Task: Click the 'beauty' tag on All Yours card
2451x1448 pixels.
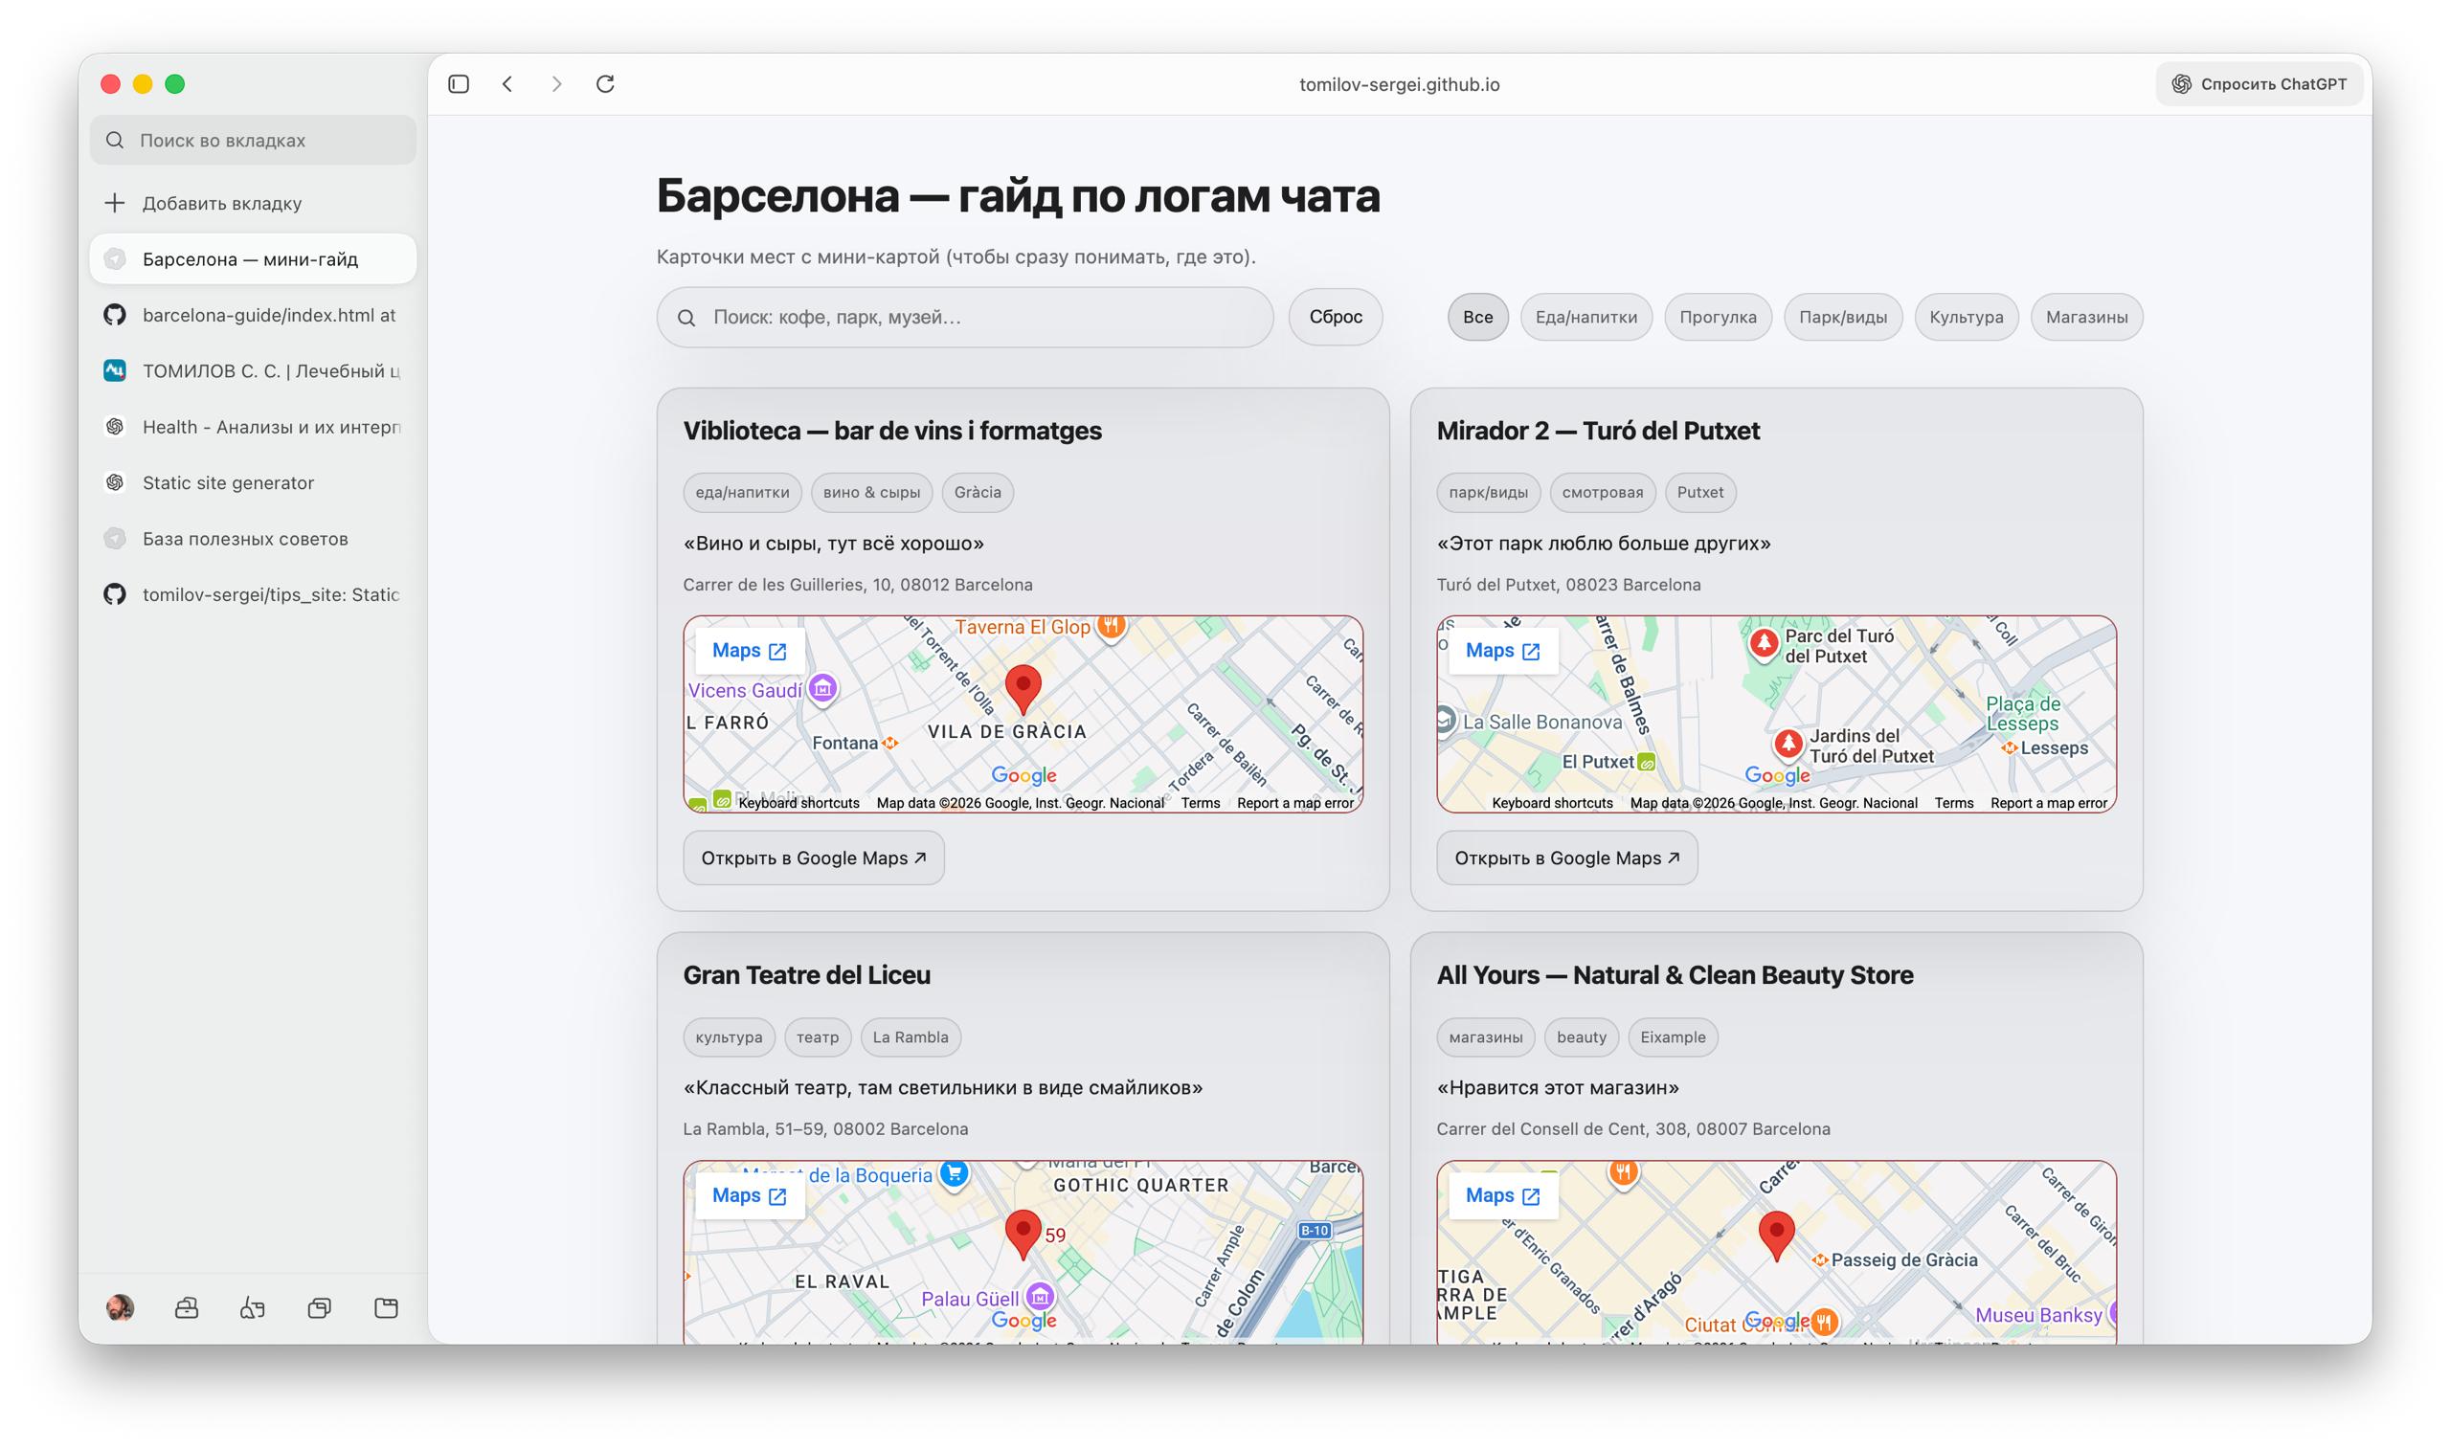Action: 1582,1037
